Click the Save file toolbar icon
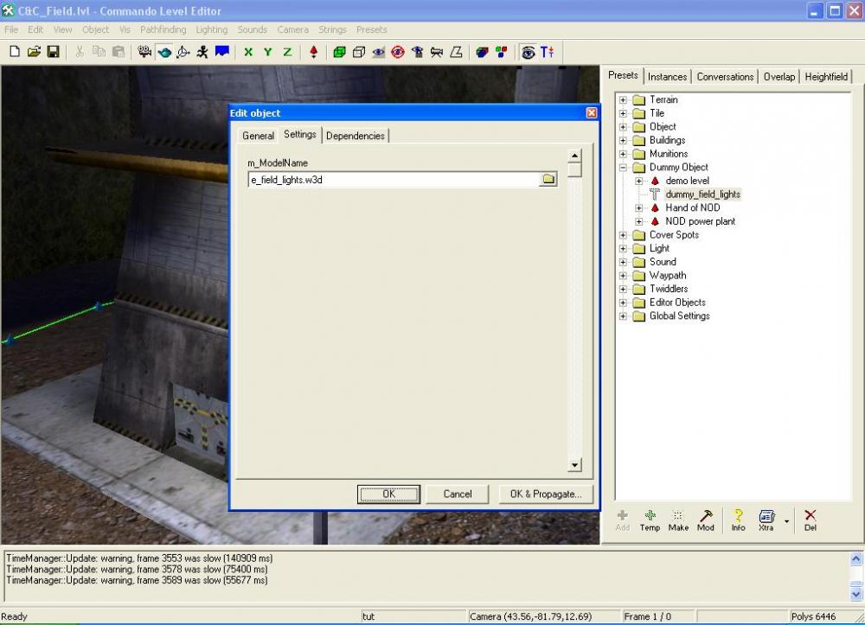 click(53, 52)
